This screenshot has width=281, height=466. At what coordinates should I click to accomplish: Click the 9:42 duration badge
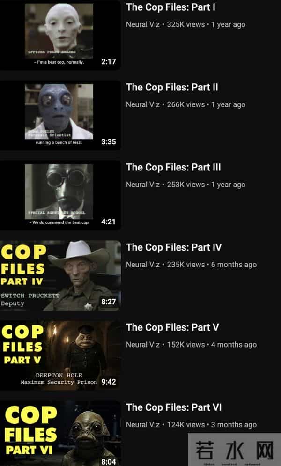(x=109, y=382)
